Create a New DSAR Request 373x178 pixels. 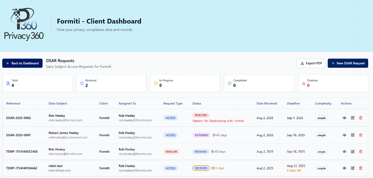(x=348, y=63)
